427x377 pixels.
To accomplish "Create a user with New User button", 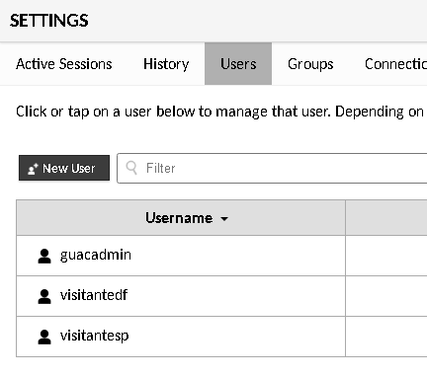I will [x=64, y=168].
